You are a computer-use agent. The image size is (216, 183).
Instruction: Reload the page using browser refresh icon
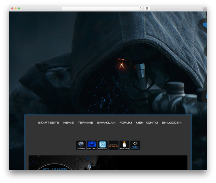pyautogui.click(x=140, y=9)
